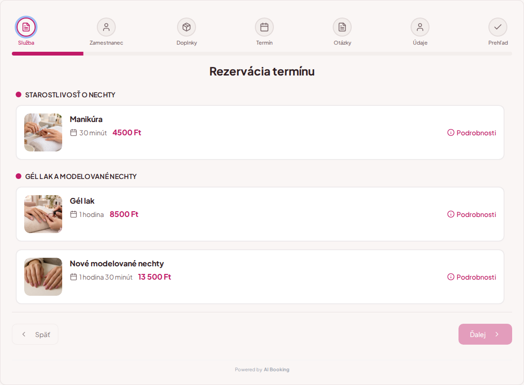Switch to the Zamestnanec step label

click(x=106, y=43)
